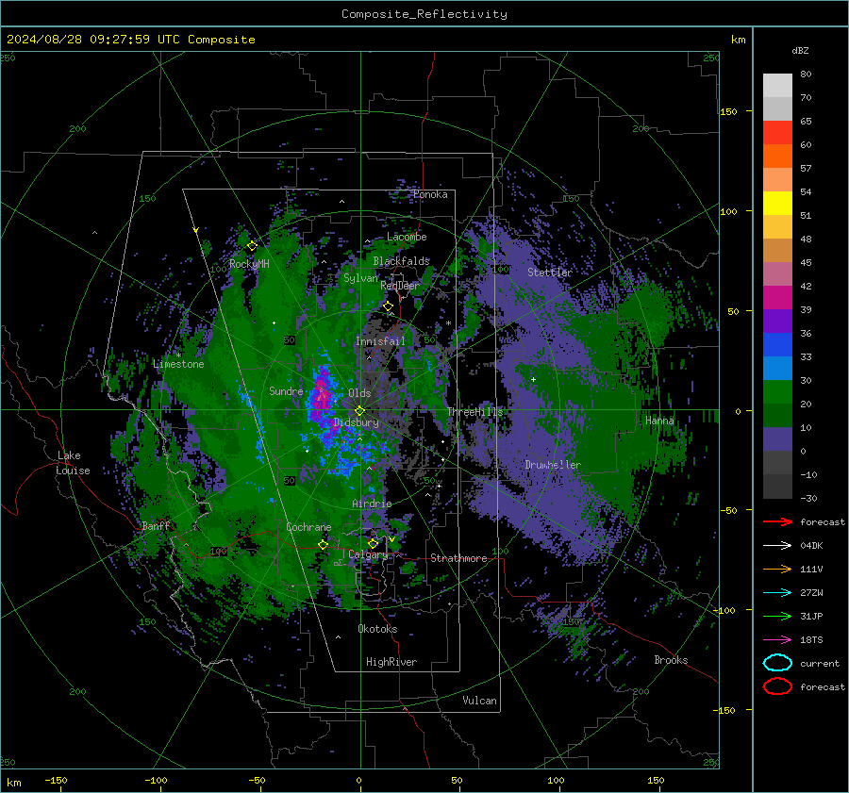Click the -150 value on bottom km axis
This screenshot has height=793, width=849.
[x=56, y=780]
